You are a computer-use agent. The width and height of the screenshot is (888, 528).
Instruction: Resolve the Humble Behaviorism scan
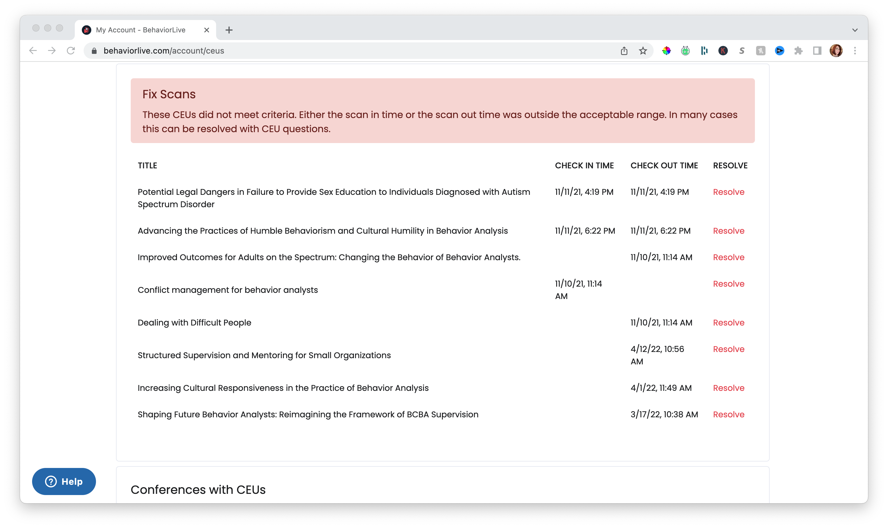(x=728, y=230)
